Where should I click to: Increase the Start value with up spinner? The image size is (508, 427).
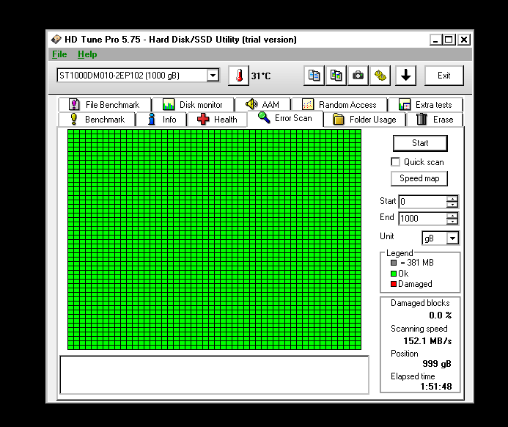pos(452,198)
